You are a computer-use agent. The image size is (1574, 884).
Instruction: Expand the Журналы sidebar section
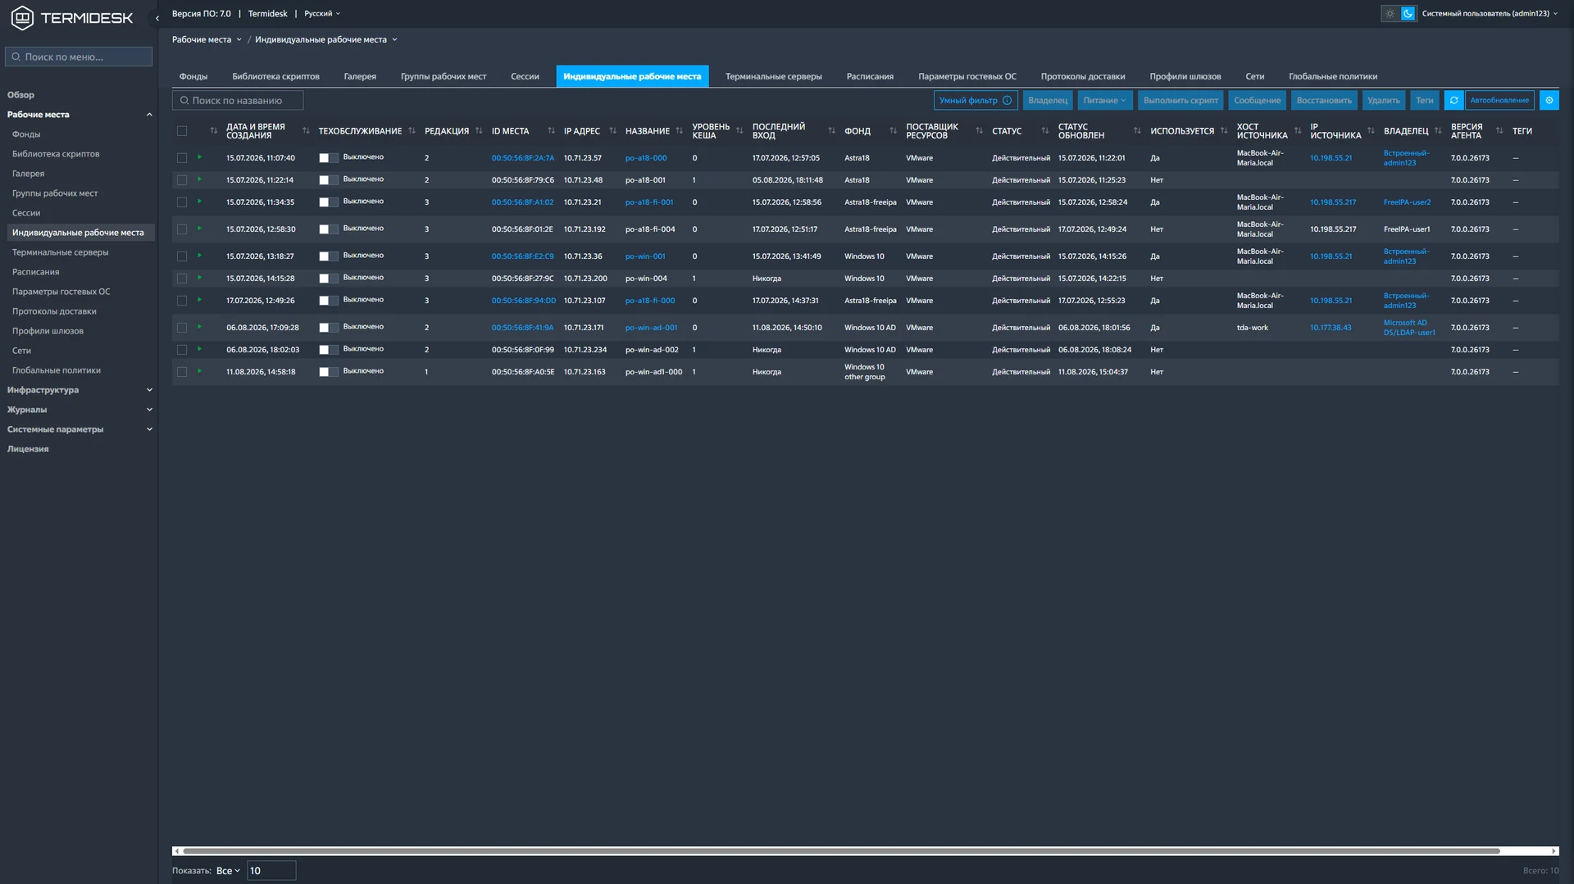click(x=80, y=410)
